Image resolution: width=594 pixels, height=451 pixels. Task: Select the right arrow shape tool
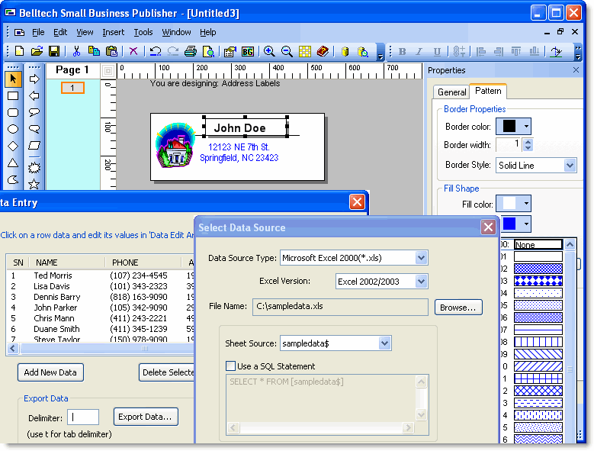tap(34, 79)
